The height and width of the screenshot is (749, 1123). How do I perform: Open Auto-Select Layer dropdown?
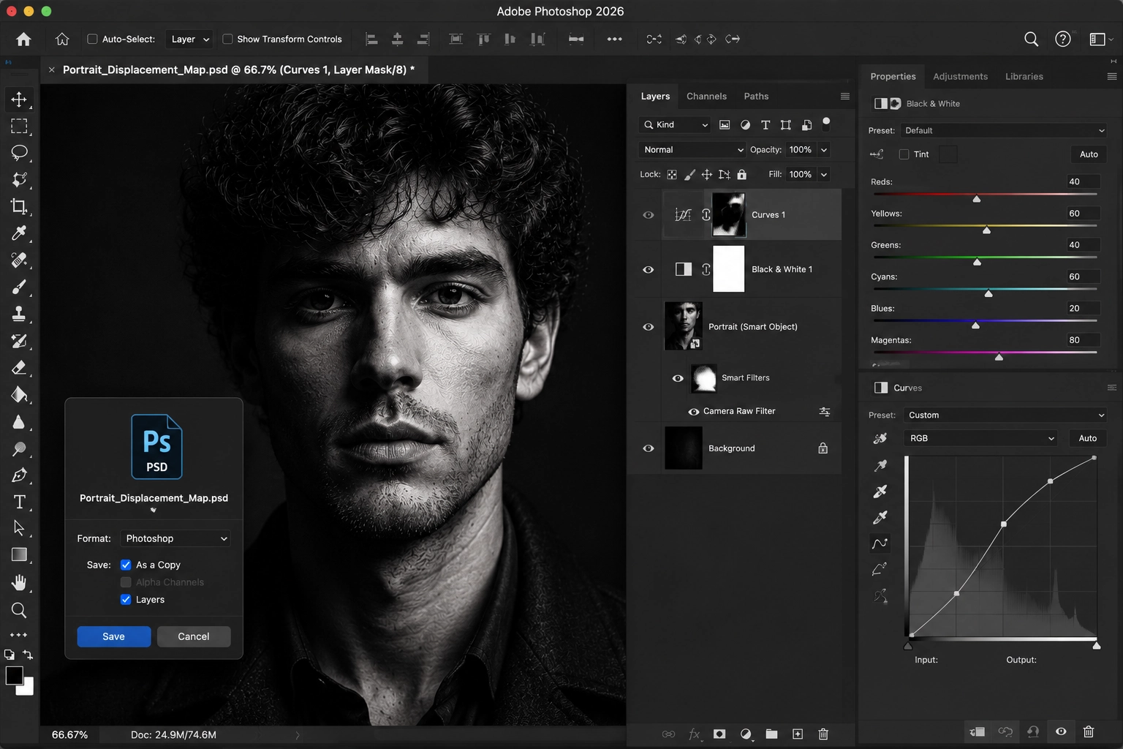click(189, 39)
